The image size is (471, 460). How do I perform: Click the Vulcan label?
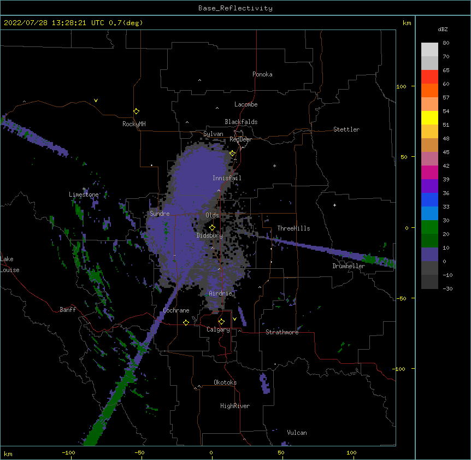pos(297,433)
